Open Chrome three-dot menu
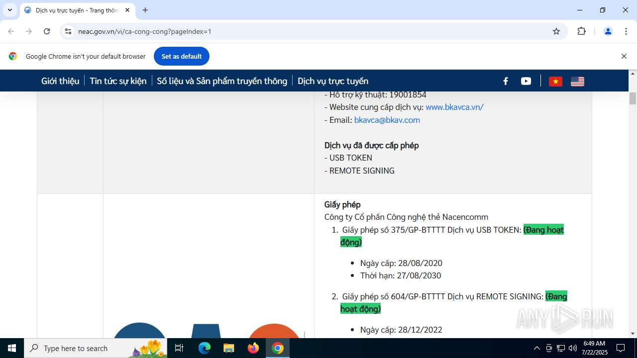Viewport: 637px width, 358px height. [626, 31]
